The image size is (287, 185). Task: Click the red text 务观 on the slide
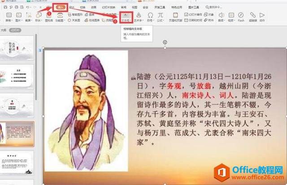(x=174, y=86)
